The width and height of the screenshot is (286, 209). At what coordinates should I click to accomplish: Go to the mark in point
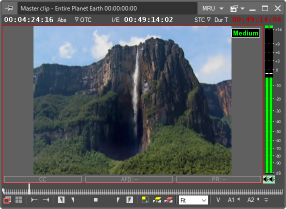(x=34, y=200)
